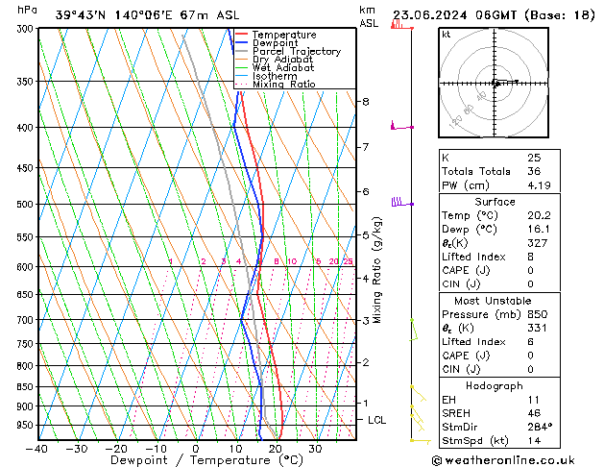
Task: Click the 'Mixing Ratio' legend label
Action: pyautogui.click(x=284, y=84)
